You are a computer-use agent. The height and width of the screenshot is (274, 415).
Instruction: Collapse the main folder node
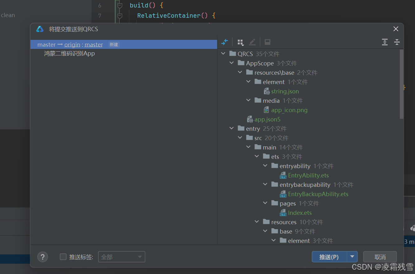pyautogui.click(x=248, y=147)
